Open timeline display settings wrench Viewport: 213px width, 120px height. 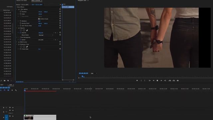pos(16,90)
